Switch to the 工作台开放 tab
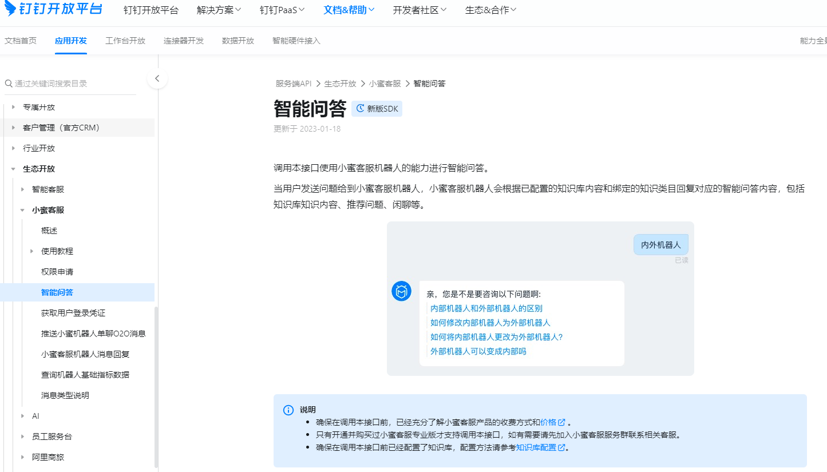The width and height of the screenshot is (827, 472). [125, 41]
